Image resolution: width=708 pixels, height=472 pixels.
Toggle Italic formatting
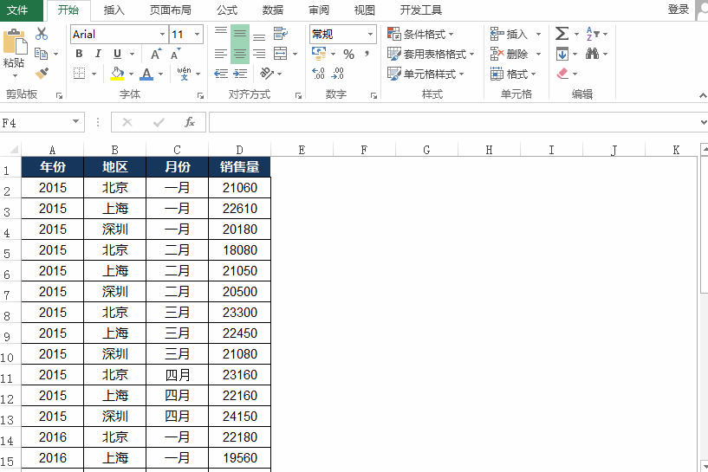98,54
